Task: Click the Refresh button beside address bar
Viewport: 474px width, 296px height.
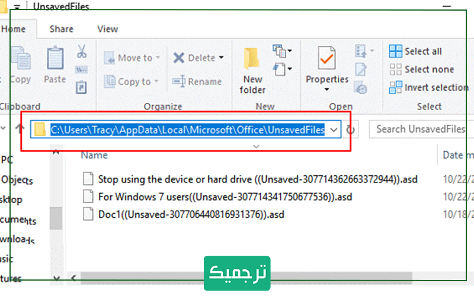Action: (350, 130)
